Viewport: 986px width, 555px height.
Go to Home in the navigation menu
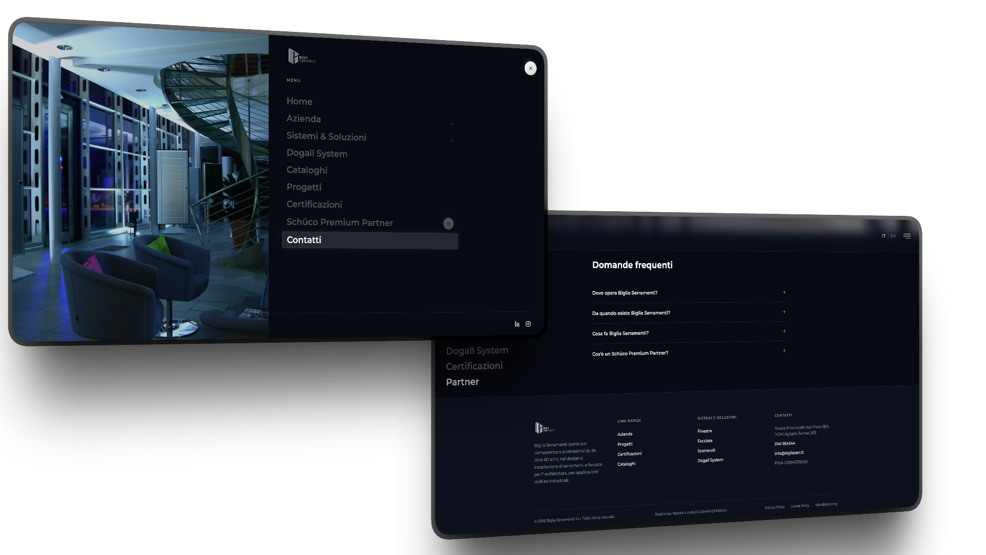(x=299, y=102)
